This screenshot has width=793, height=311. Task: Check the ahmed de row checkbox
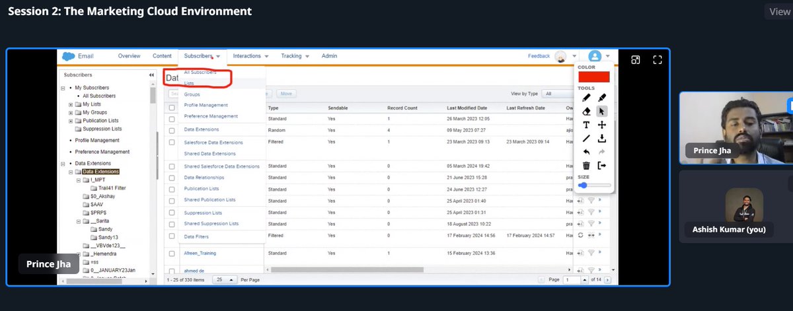(172, 270)
